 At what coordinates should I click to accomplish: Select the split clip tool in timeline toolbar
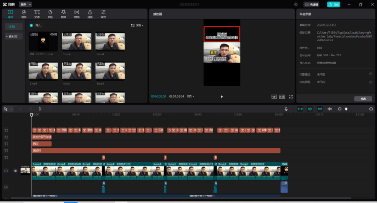[40, 109]
